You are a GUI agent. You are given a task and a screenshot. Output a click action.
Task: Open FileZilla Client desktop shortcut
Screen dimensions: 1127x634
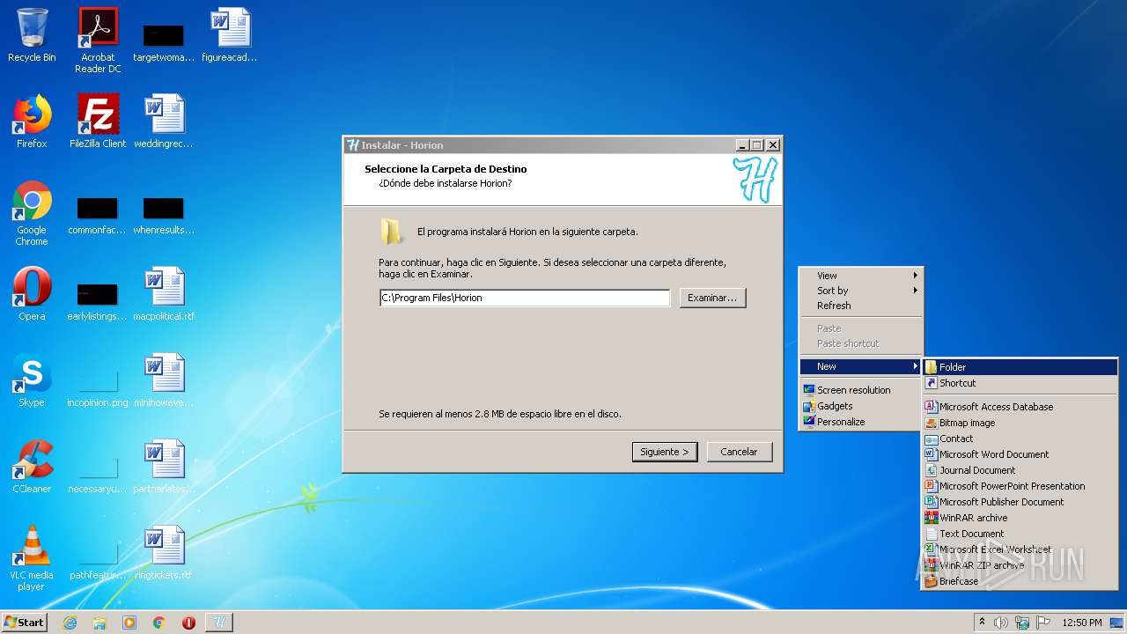pyautogui.click(x=98, y=122)
